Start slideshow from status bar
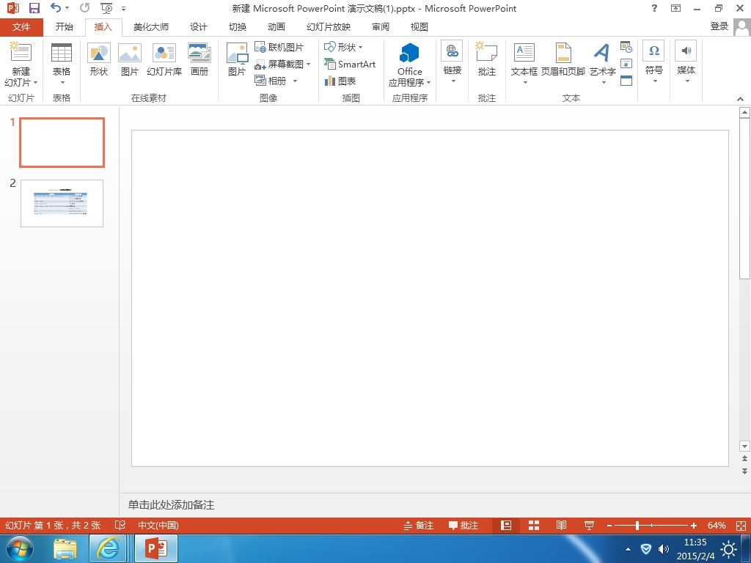The width and height of the screenshot is (751, 563). point(589,526)
